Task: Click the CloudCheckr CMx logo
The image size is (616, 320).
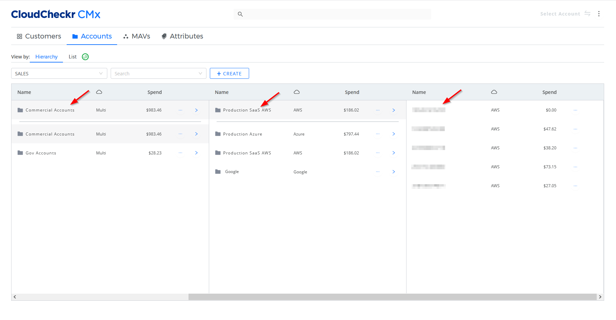Action: point(56,14)
